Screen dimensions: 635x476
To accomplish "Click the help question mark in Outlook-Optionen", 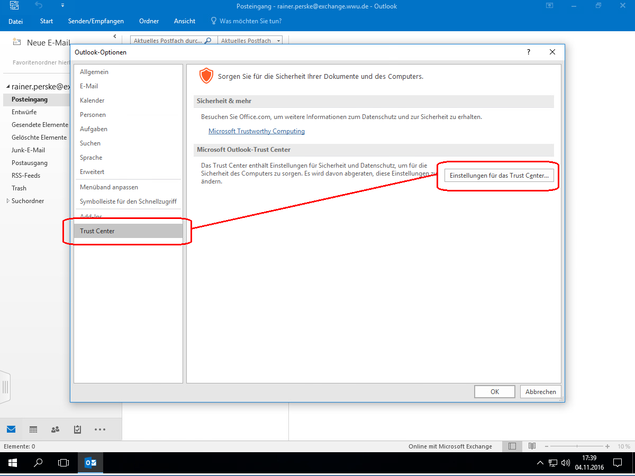I will pyautogui.click(x=528, y=52).
